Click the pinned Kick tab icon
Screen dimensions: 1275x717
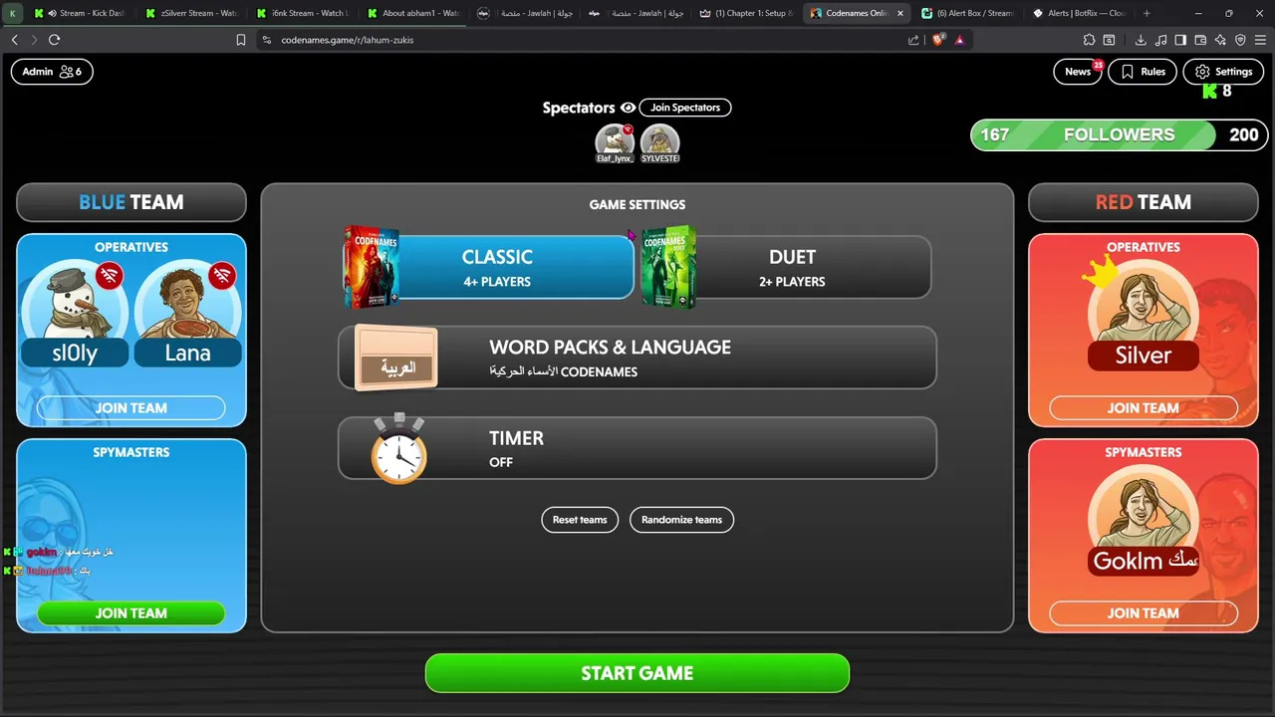coord(13,13)
